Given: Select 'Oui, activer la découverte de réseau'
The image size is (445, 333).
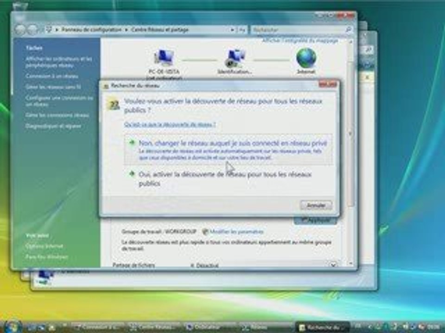Looking at the screenshot, I should pyautogui.click(x=229, y=179).
